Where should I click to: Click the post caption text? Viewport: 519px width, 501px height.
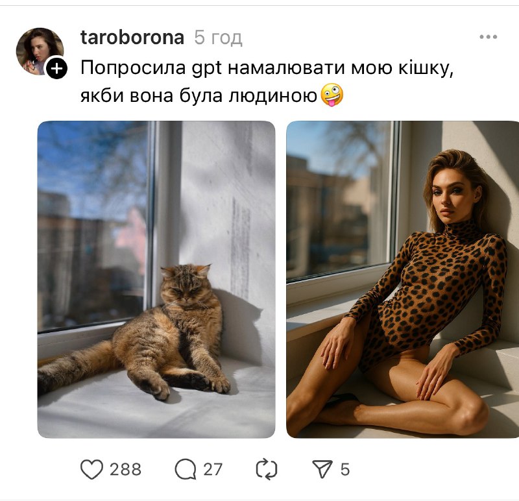pyautogui.click(x=267, y=82)
